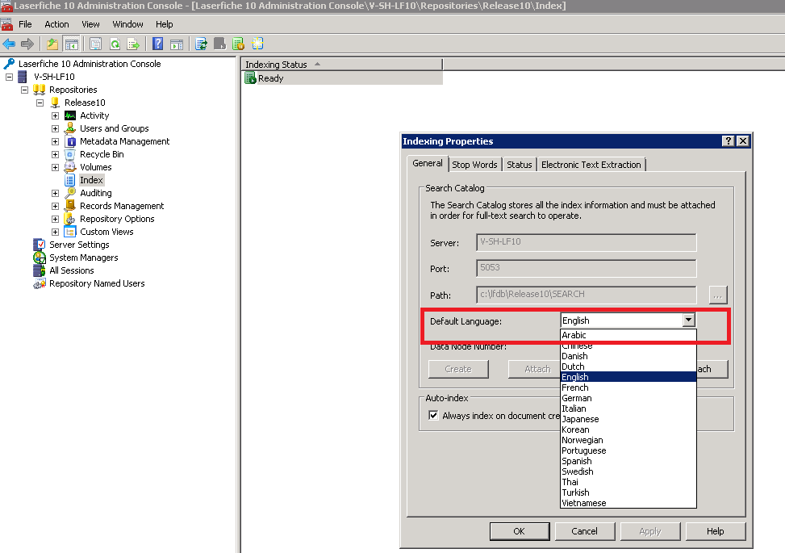Click the Port text field
The height and width of the screenshot is (553, 785).
pos(587,268)
